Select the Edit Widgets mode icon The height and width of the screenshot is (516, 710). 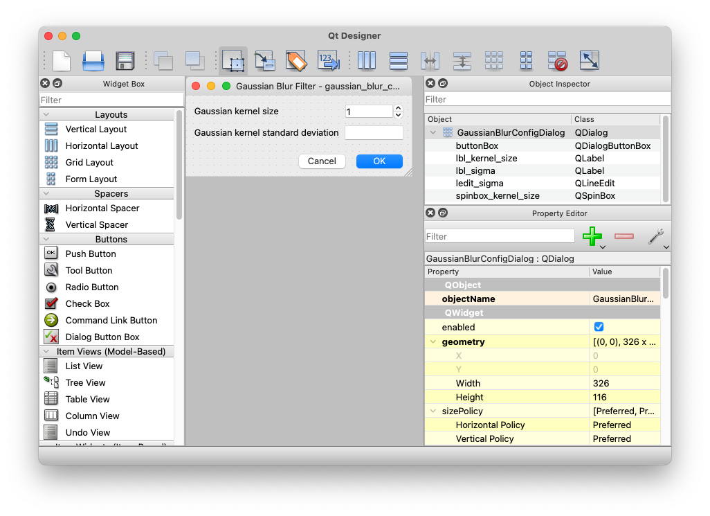[x=233, y=61]
